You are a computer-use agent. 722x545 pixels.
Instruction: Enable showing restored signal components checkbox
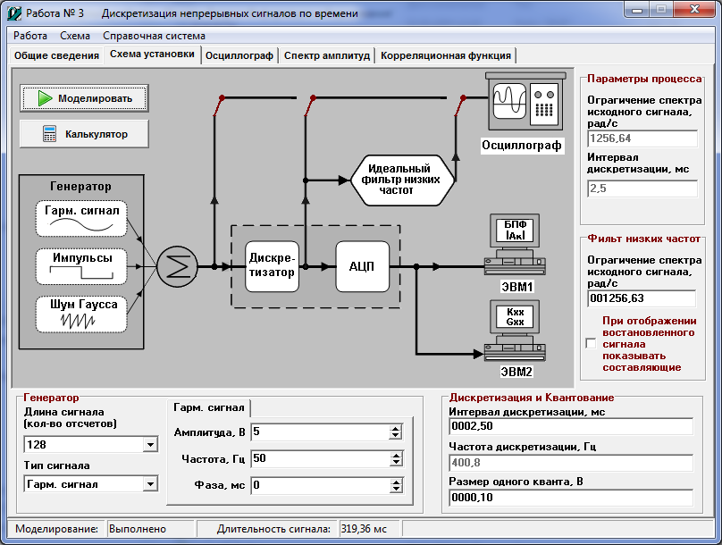point(590,343)
